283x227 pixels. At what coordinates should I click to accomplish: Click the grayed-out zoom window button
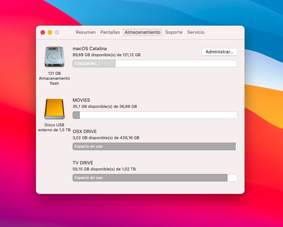(57, 32)
